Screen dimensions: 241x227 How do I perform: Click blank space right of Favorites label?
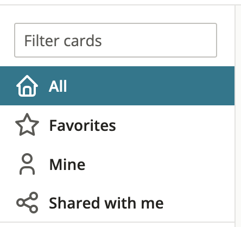174,125
